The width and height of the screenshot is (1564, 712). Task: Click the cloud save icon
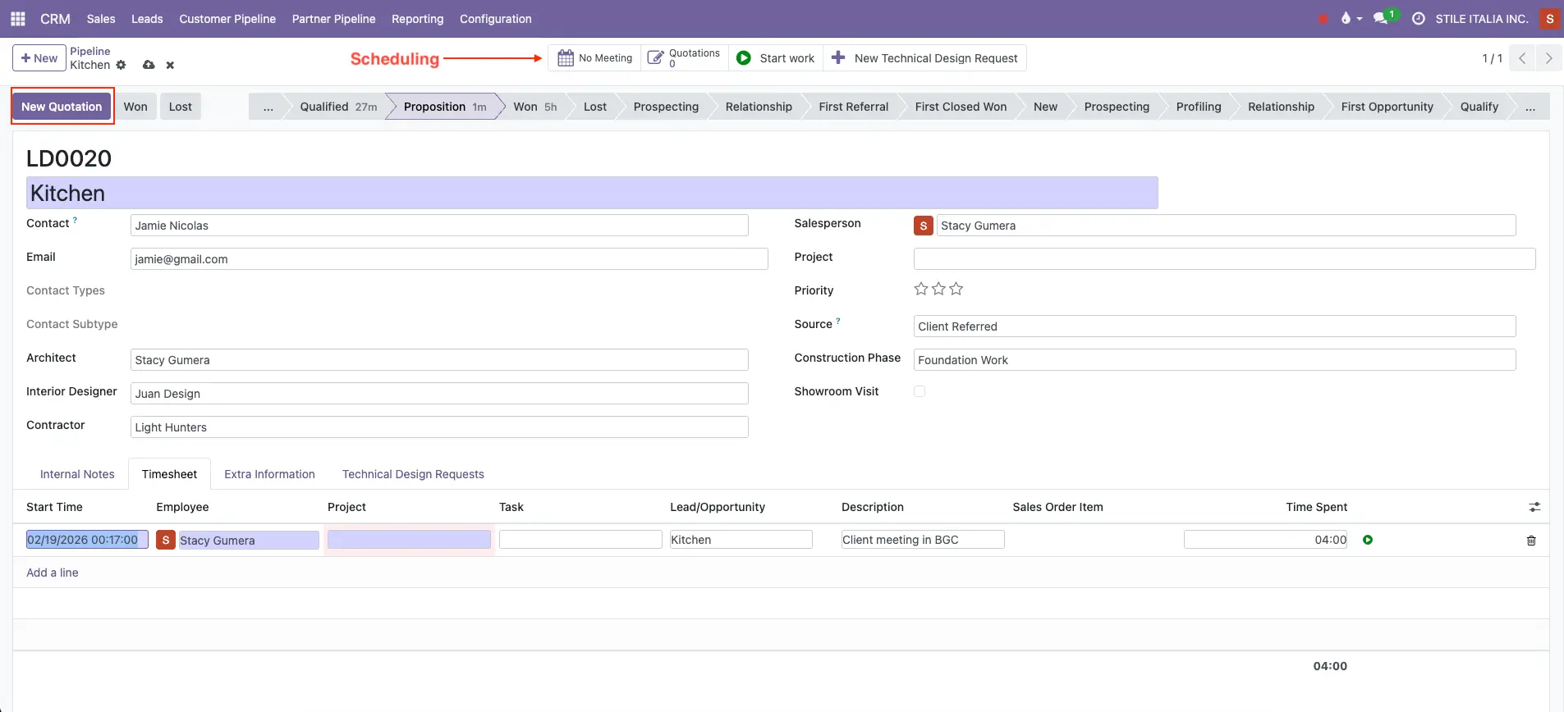click(149, 65)
